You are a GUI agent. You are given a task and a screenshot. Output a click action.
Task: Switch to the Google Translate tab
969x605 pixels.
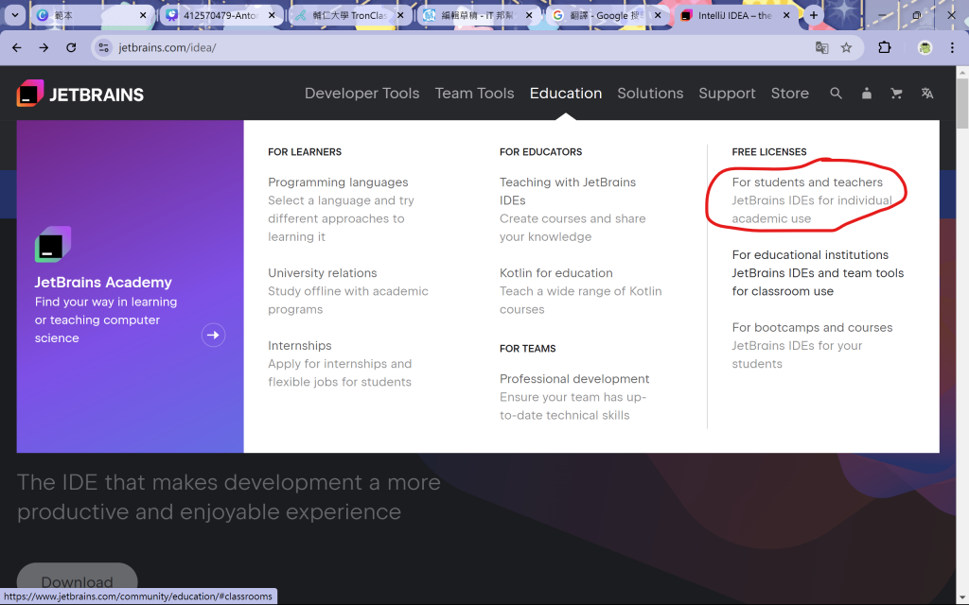click(607, 15)
